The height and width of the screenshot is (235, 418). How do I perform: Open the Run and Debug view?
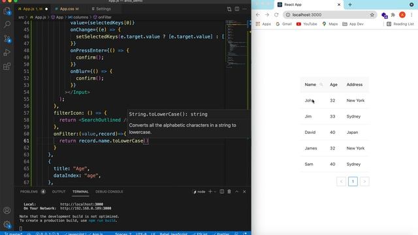(x=7, y=52)
